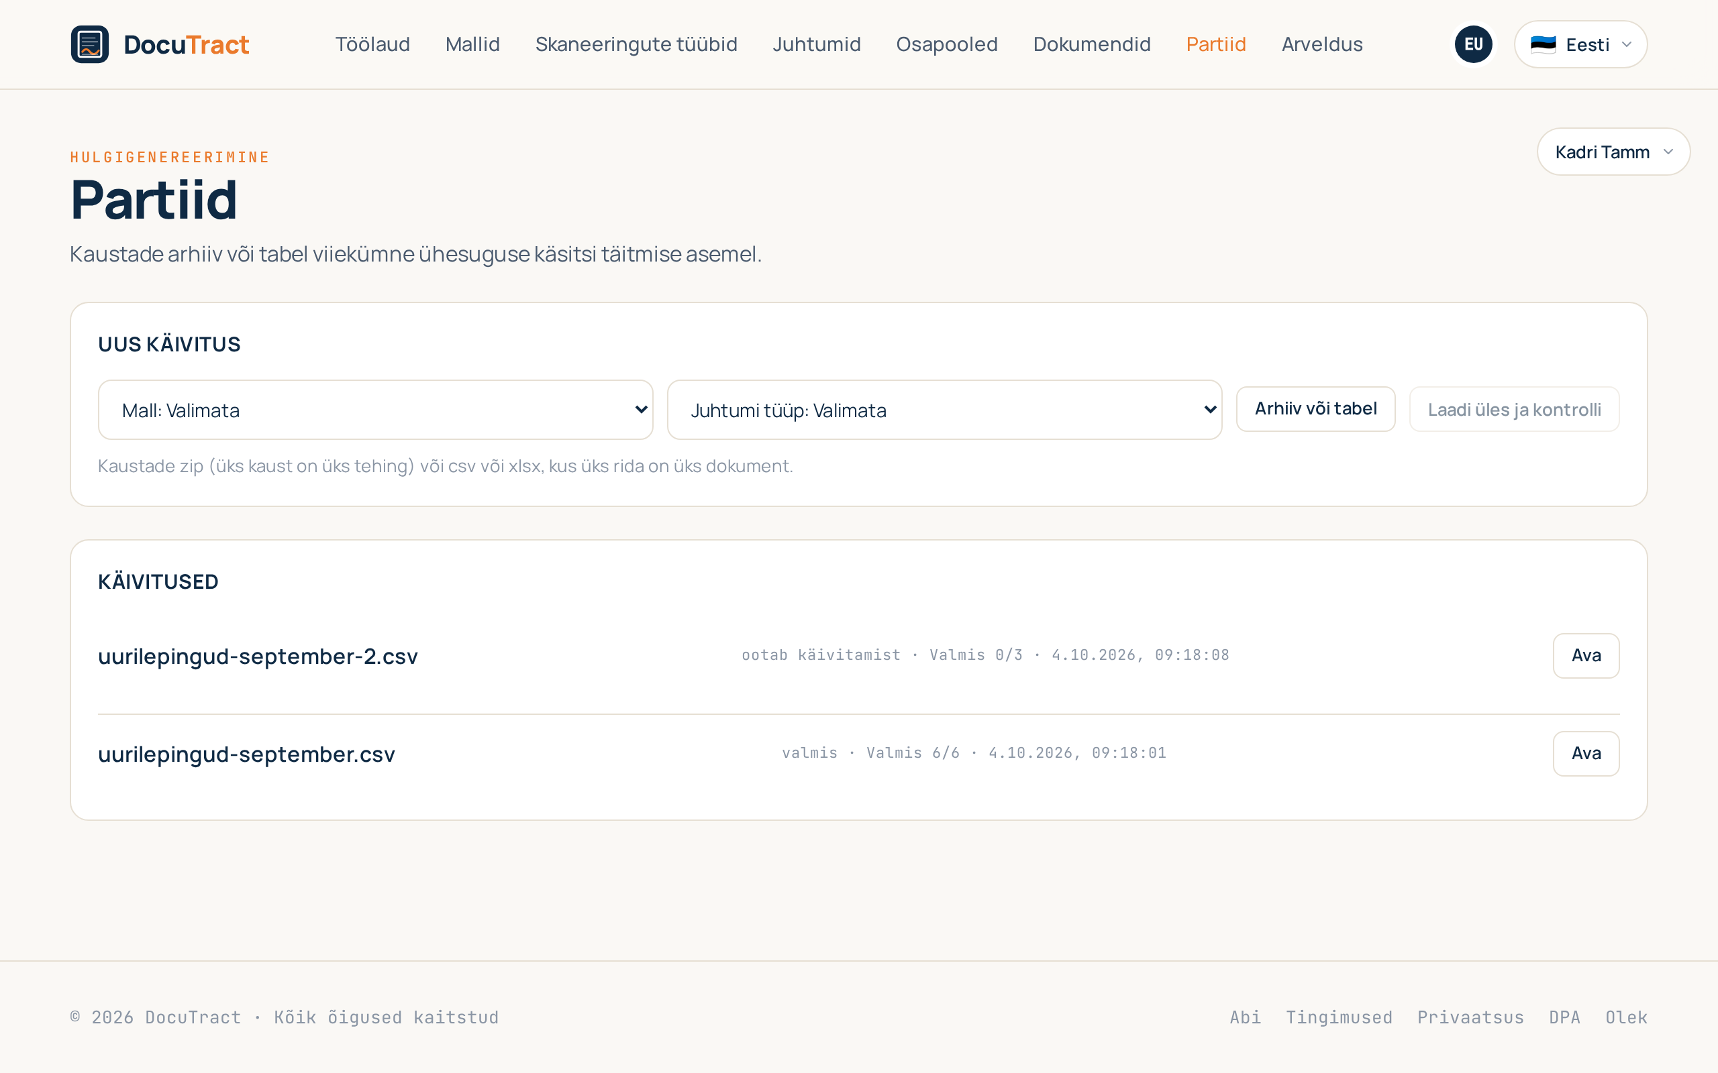Open the Tingimused footer link

tap(1339, 1017)
